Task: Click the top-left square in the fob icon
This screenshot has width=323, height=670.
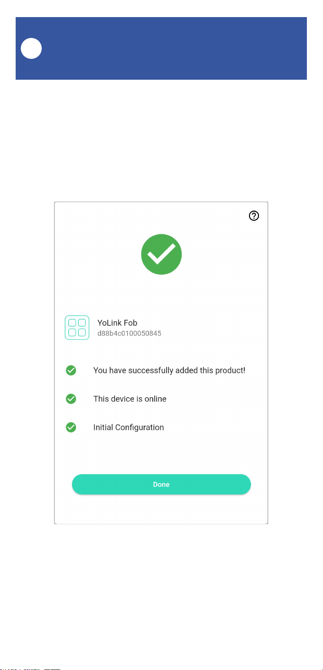Action: (73, 323)
